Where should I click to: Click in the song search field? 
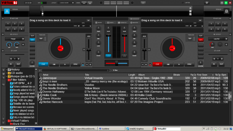pyautogui.click(x=74, y=70)
